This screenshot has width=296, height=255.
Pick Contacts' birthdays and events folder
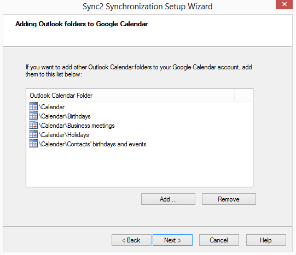92,144
